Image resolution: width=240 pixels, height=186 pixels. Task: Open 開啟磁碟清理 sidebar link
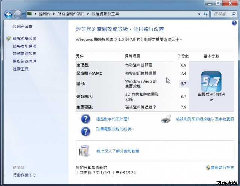[x=25, y=61]
